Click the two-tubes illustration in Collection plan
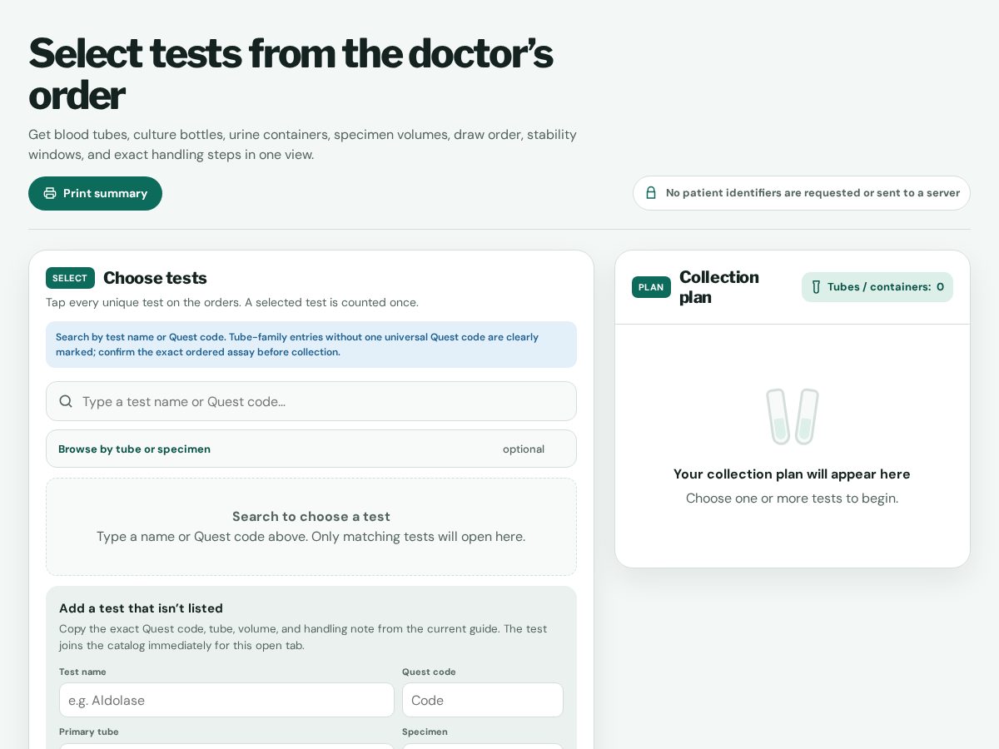Image resolution: width=999 pixels, height=749 pixels. point(793,416)
